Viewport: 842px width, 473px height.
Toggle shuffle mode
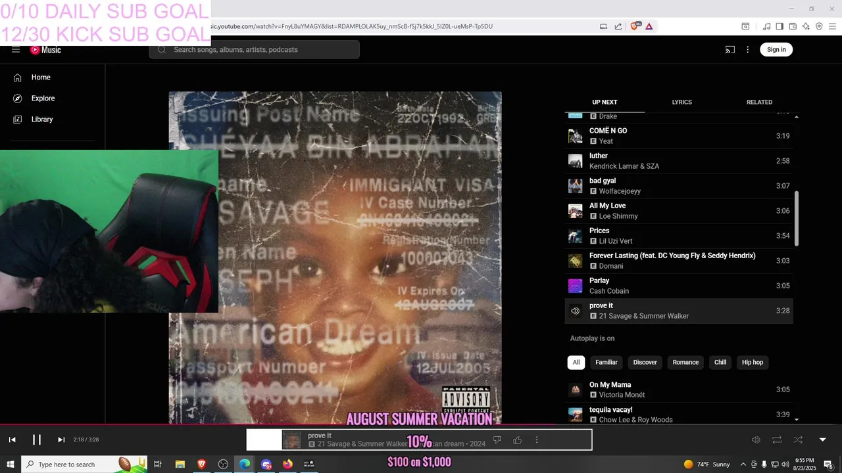pyautogui.click(x=798, y=440)
